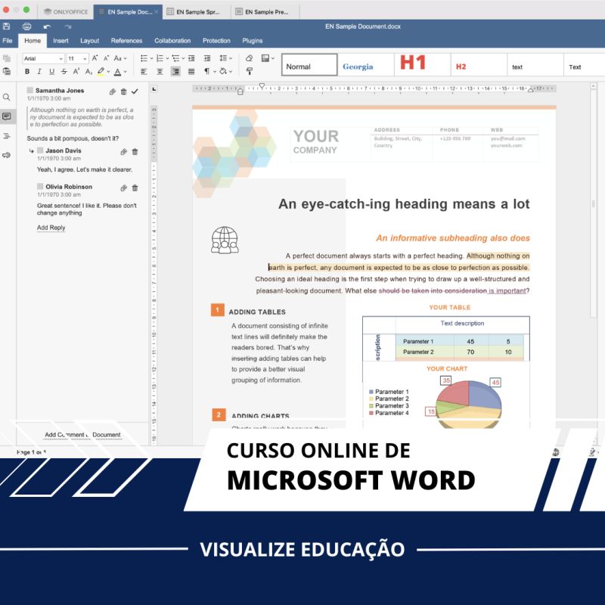Apply Strikethrough to text

point(64,71)
